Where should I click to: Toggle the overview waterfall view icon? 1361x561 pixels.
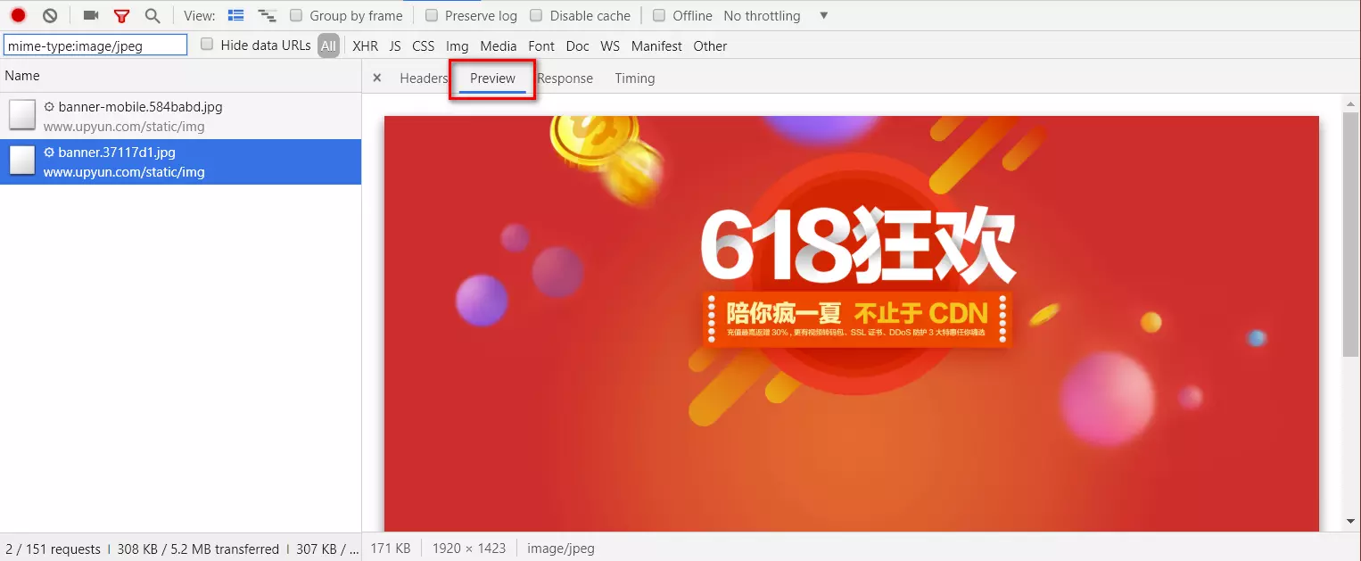click(266, 15)
